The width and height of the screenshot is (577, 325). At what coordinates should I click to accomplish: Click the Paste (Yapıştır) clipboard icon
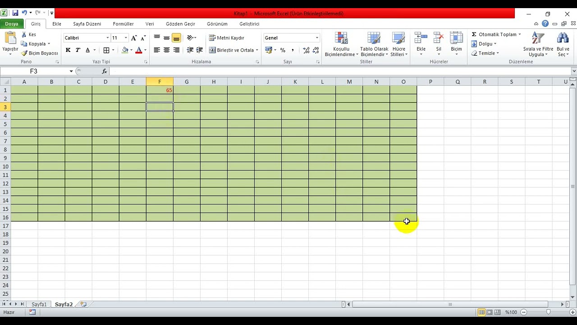[10, 38]
